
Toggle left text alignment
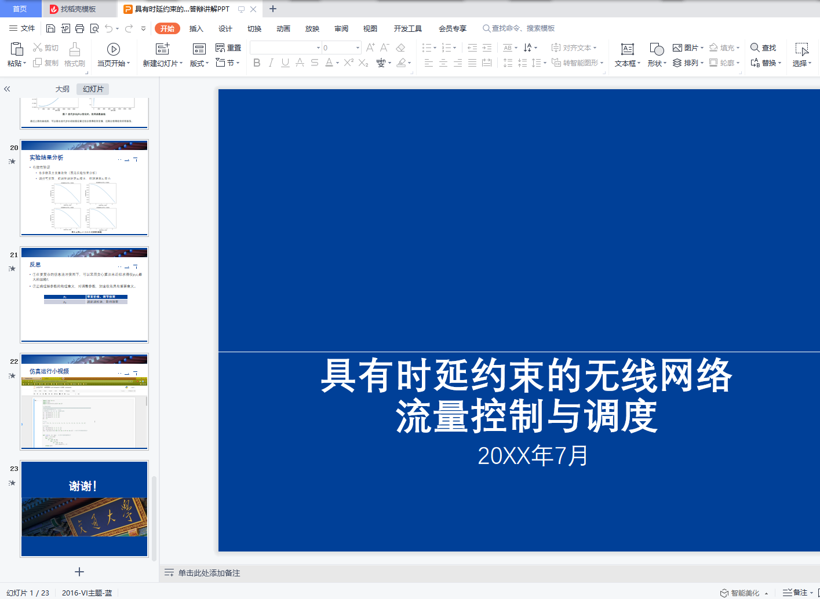pyautogui.click(x=429, y=63)
